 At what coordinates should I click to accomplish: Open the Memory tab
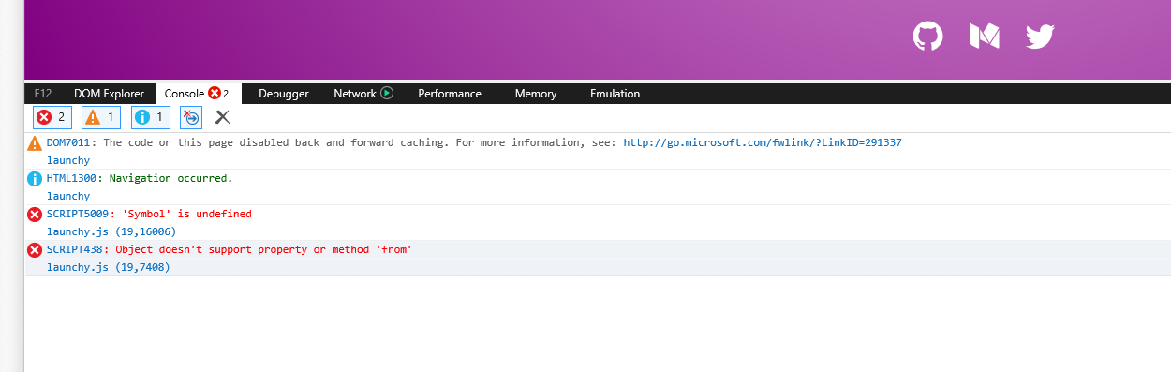pos(536,94)
